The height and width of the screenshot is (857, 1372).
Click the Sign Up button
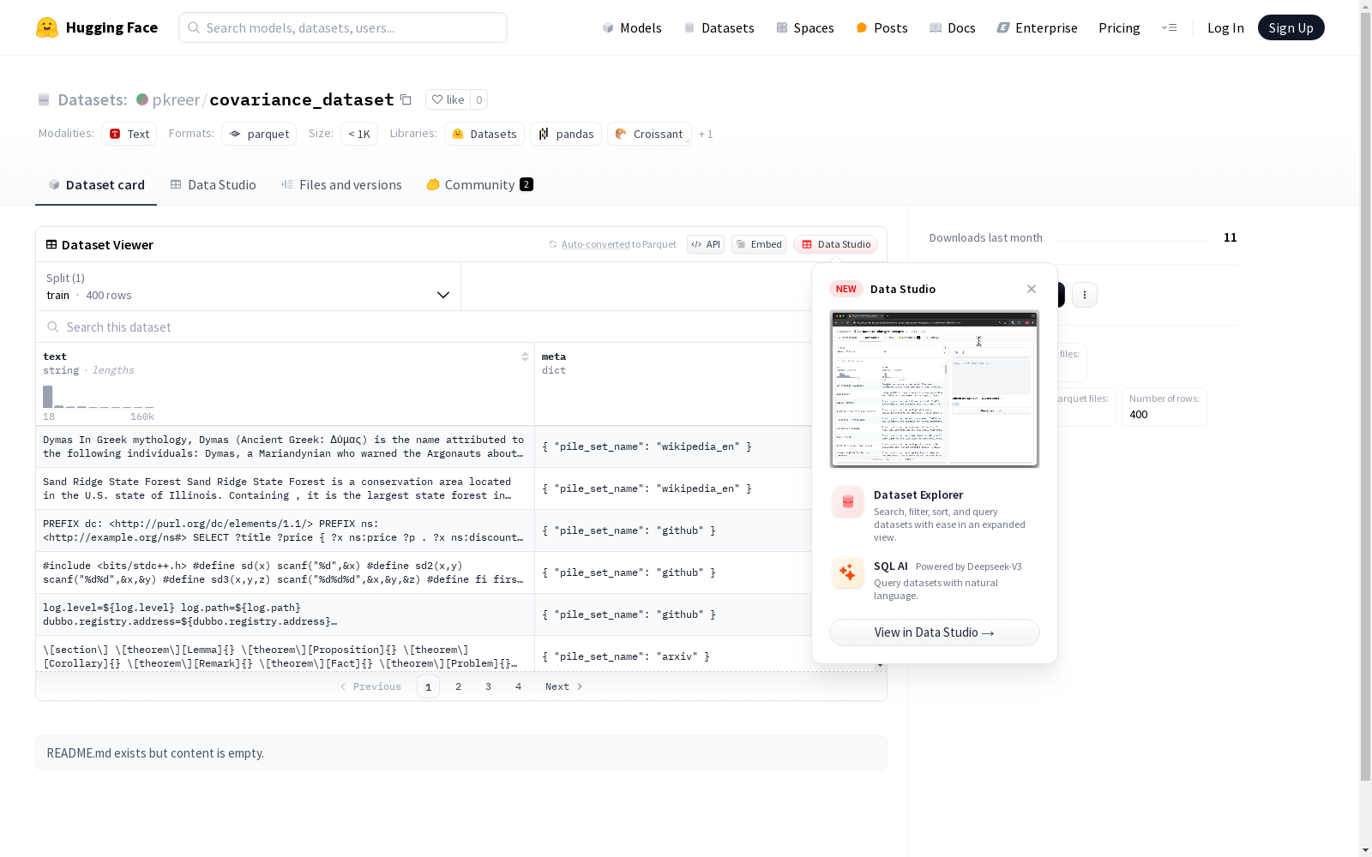point(1291,27)
